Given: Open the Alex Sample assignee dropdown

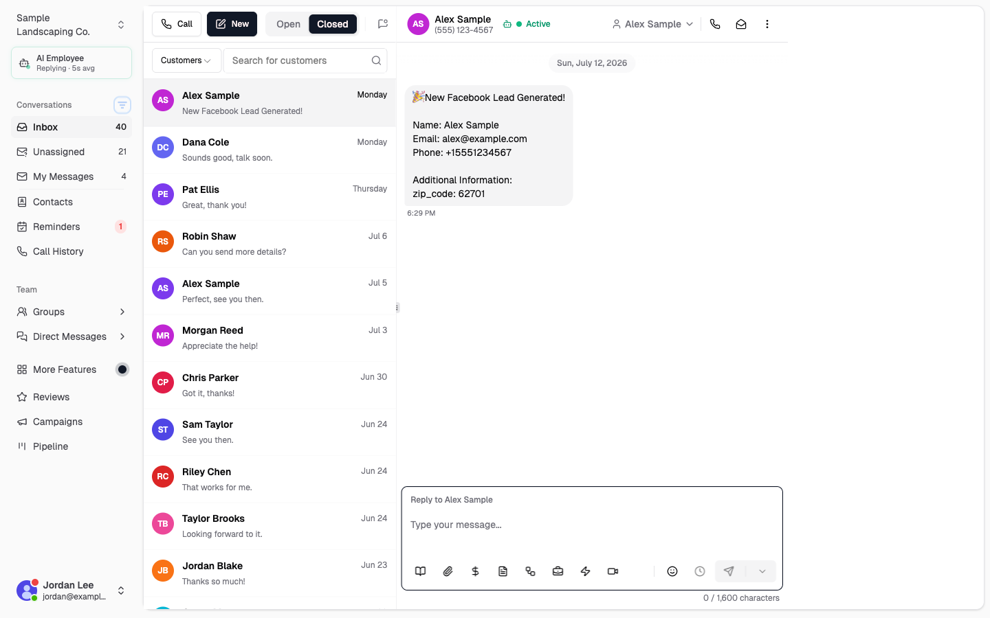Looking at the screenshot, I should pyautogui.click(x=652, y=24).
